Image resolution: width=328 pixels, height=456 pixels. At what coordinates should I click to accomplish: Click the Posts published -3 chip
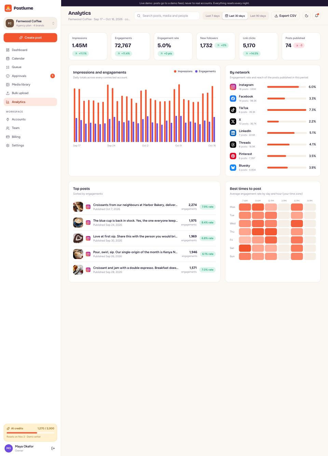299,45
